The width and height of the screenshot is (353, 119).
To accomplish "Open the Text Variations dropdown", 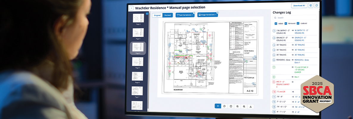I will [x=185, y=15].
